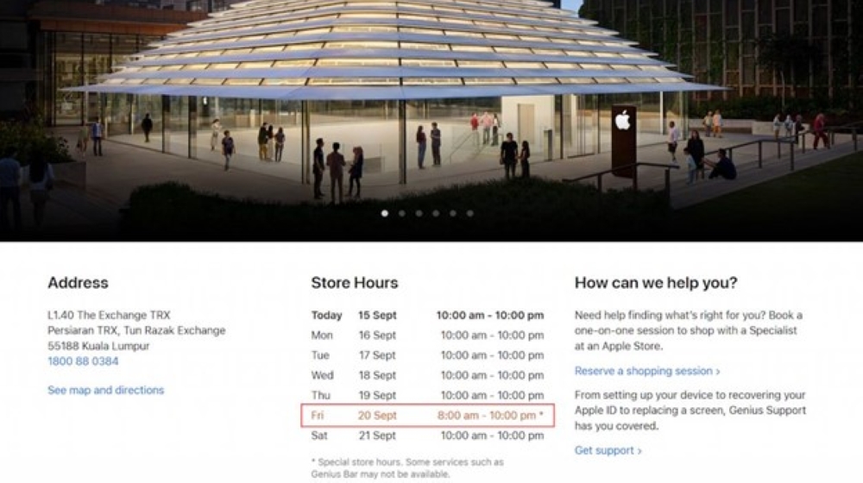
Task: Click the Address heading
Action: click(x=78, y=283)
